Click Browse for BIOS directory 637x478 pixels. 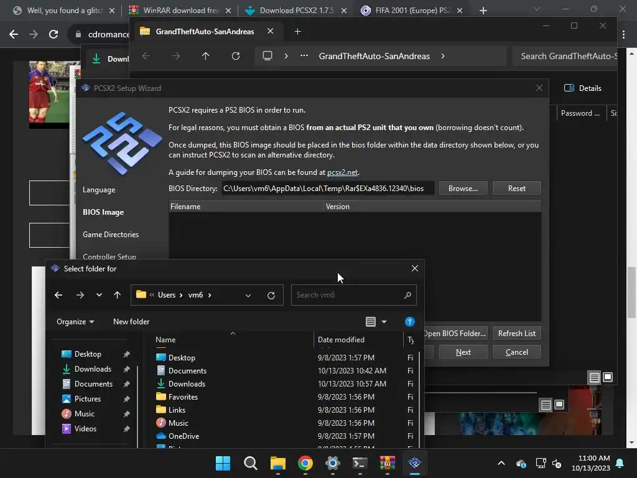(463, 188)
